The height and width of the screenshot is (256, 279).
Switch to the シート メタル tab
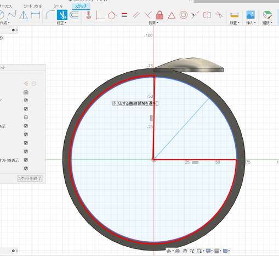coord(32,6)
